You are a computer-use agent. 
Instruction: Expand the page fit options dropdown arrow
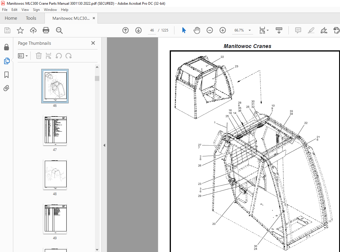[x=268, y=30]
